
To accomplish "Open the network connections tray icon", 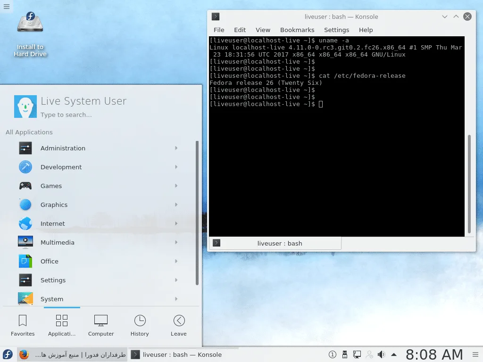I will (x=357, y=354).
